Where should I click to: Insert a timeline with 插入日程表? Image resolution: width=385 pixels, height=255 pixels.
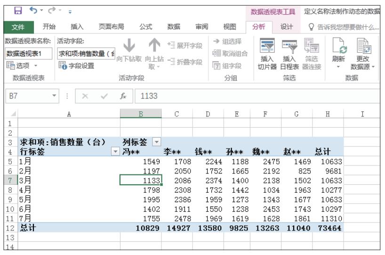tap(289, 54)
